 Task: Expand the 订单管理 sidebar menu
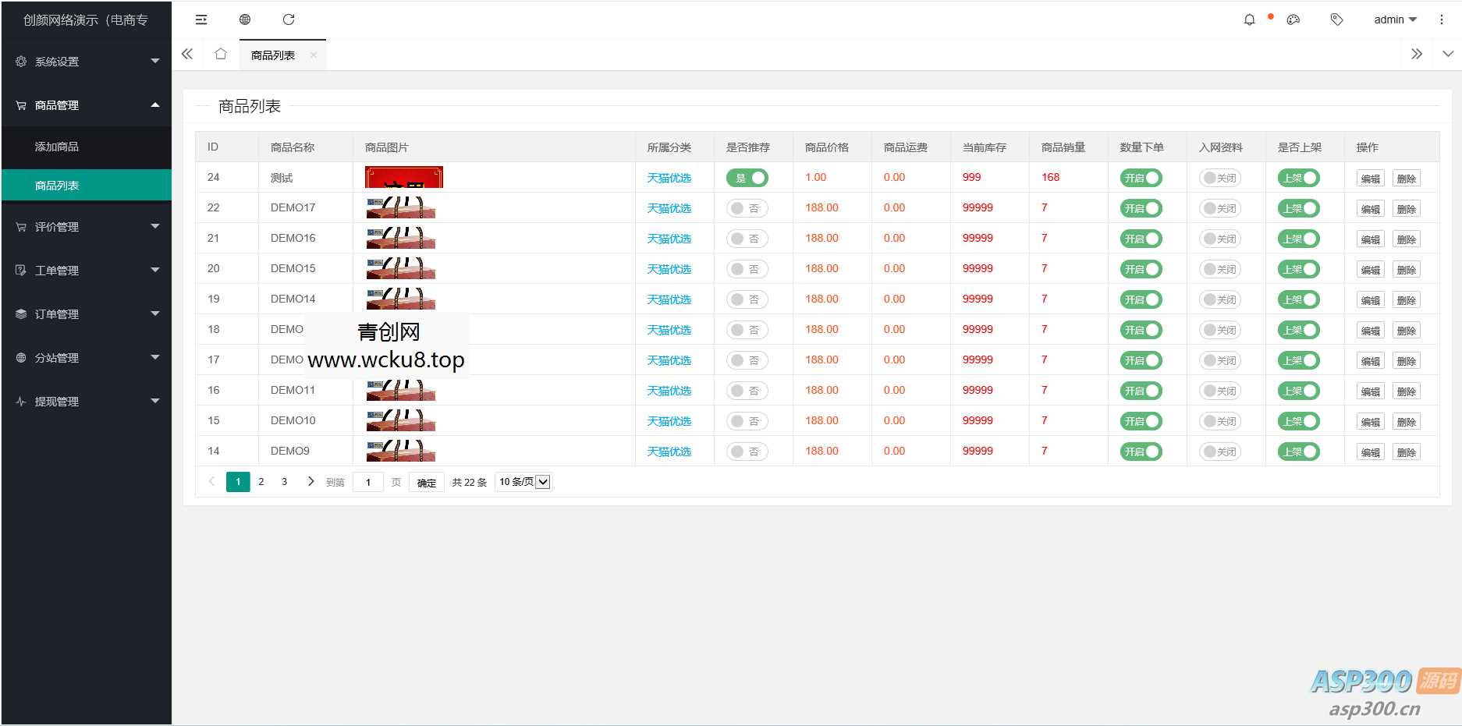(86, 314)
